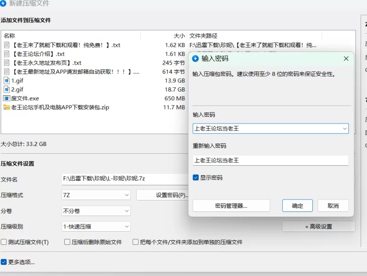The width and height of the screenshot is (367, 276).
Task: Click into the 重新输入密码 field
Action: pyautogui.click(x=270, y=161)
